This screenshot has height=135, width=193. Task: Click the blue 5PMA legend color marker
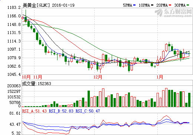tap(134, 5)
